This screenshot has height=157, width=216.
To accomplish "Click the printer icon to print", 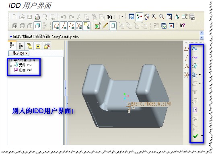I will (37, 17).
